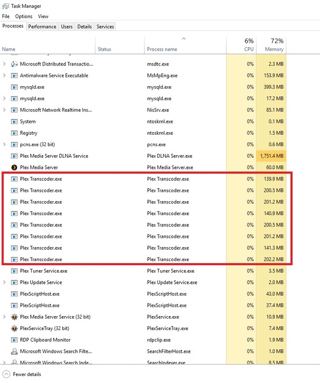Click the icon of Plex Transcoder using 202.2 MB
This screenshot has height=383, width=320.
coord(14,259)
